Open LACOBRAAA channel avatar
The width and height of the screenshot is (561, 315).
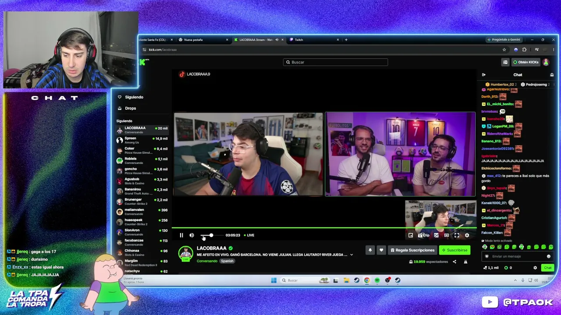pyautogui.click(x=185, y=253)
